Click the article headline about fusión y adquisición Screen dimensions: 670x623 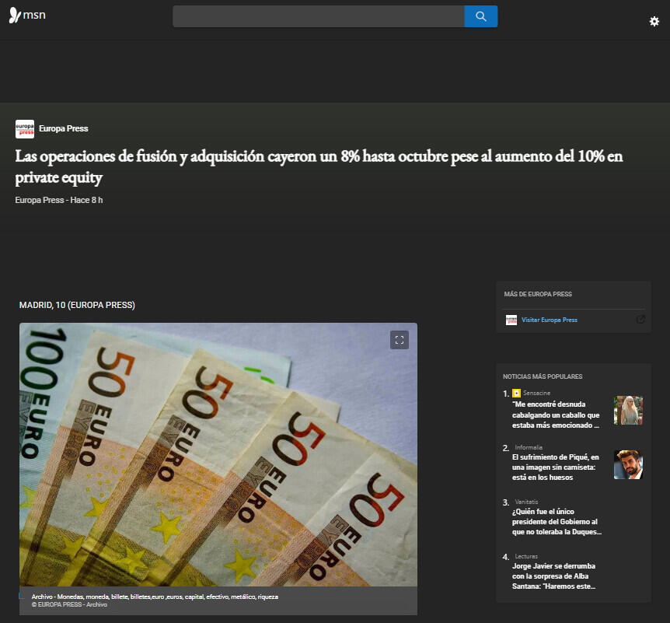[319, 166]
